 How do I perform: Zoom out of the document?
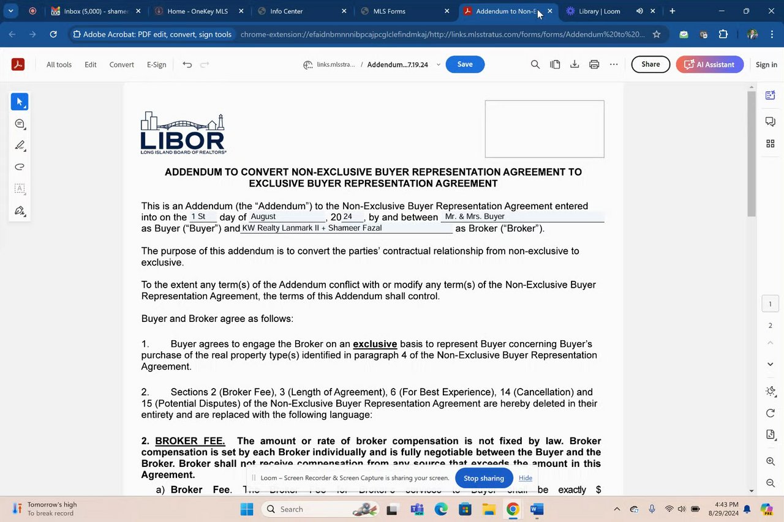771,483
